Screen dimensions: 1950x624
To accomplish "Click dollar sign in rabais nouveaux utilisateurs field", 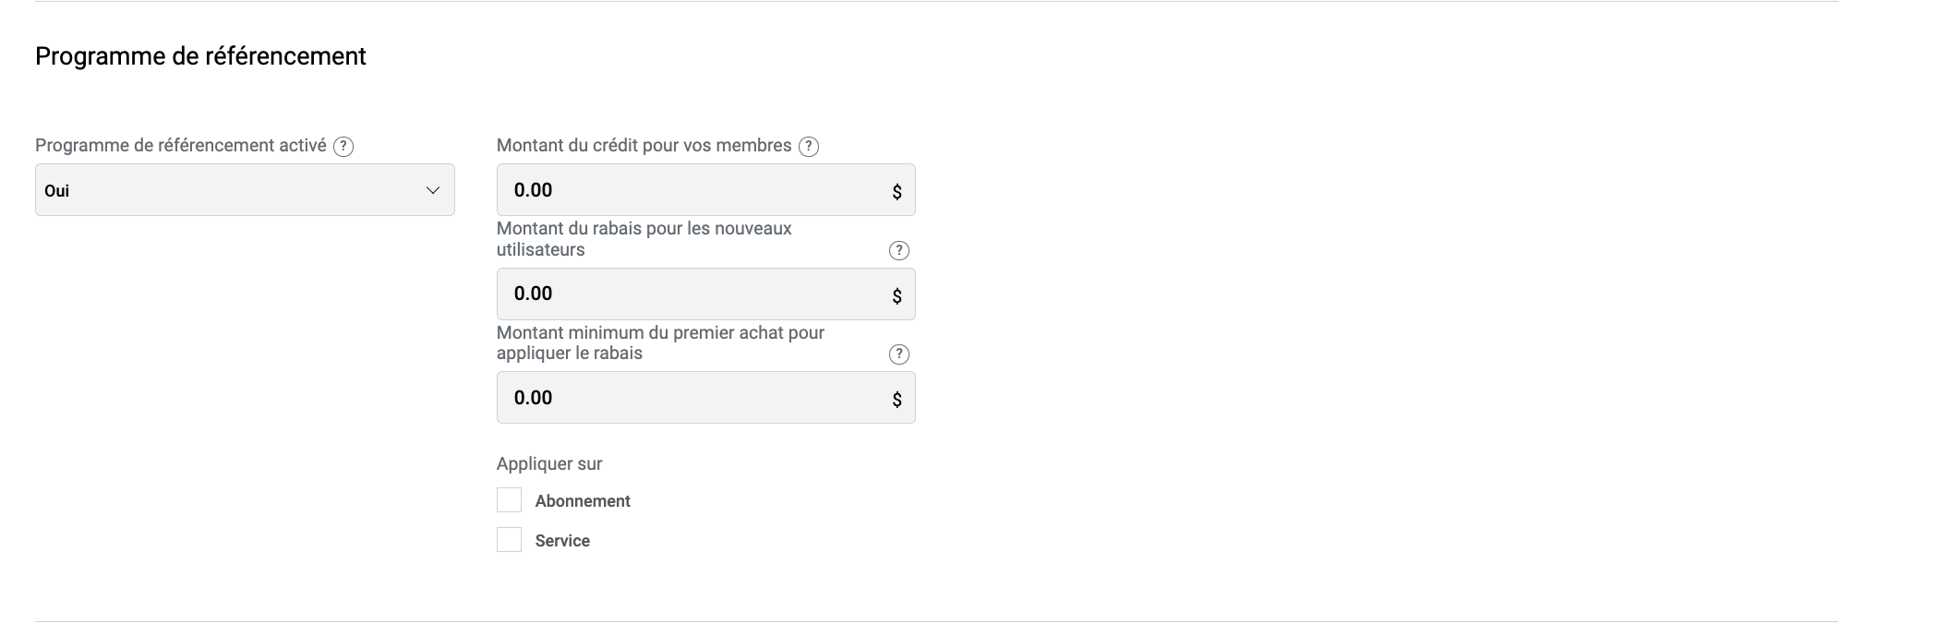I will (x=897, y=296).
